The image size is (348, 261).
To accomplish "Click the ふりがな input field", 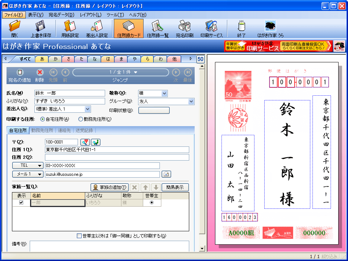I will pos(70,101).
